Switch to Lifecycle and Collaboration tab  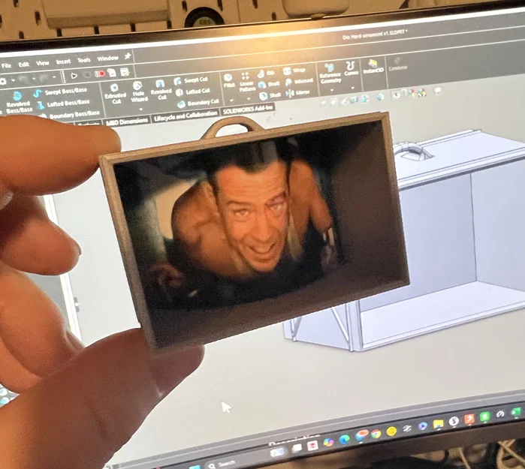coord(186,116)
